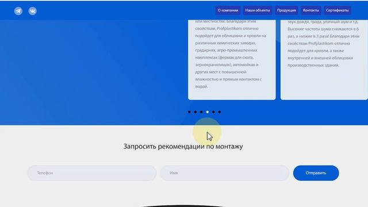
Task: Select the active fourth carousel dot
Action: tap(208, 112)
